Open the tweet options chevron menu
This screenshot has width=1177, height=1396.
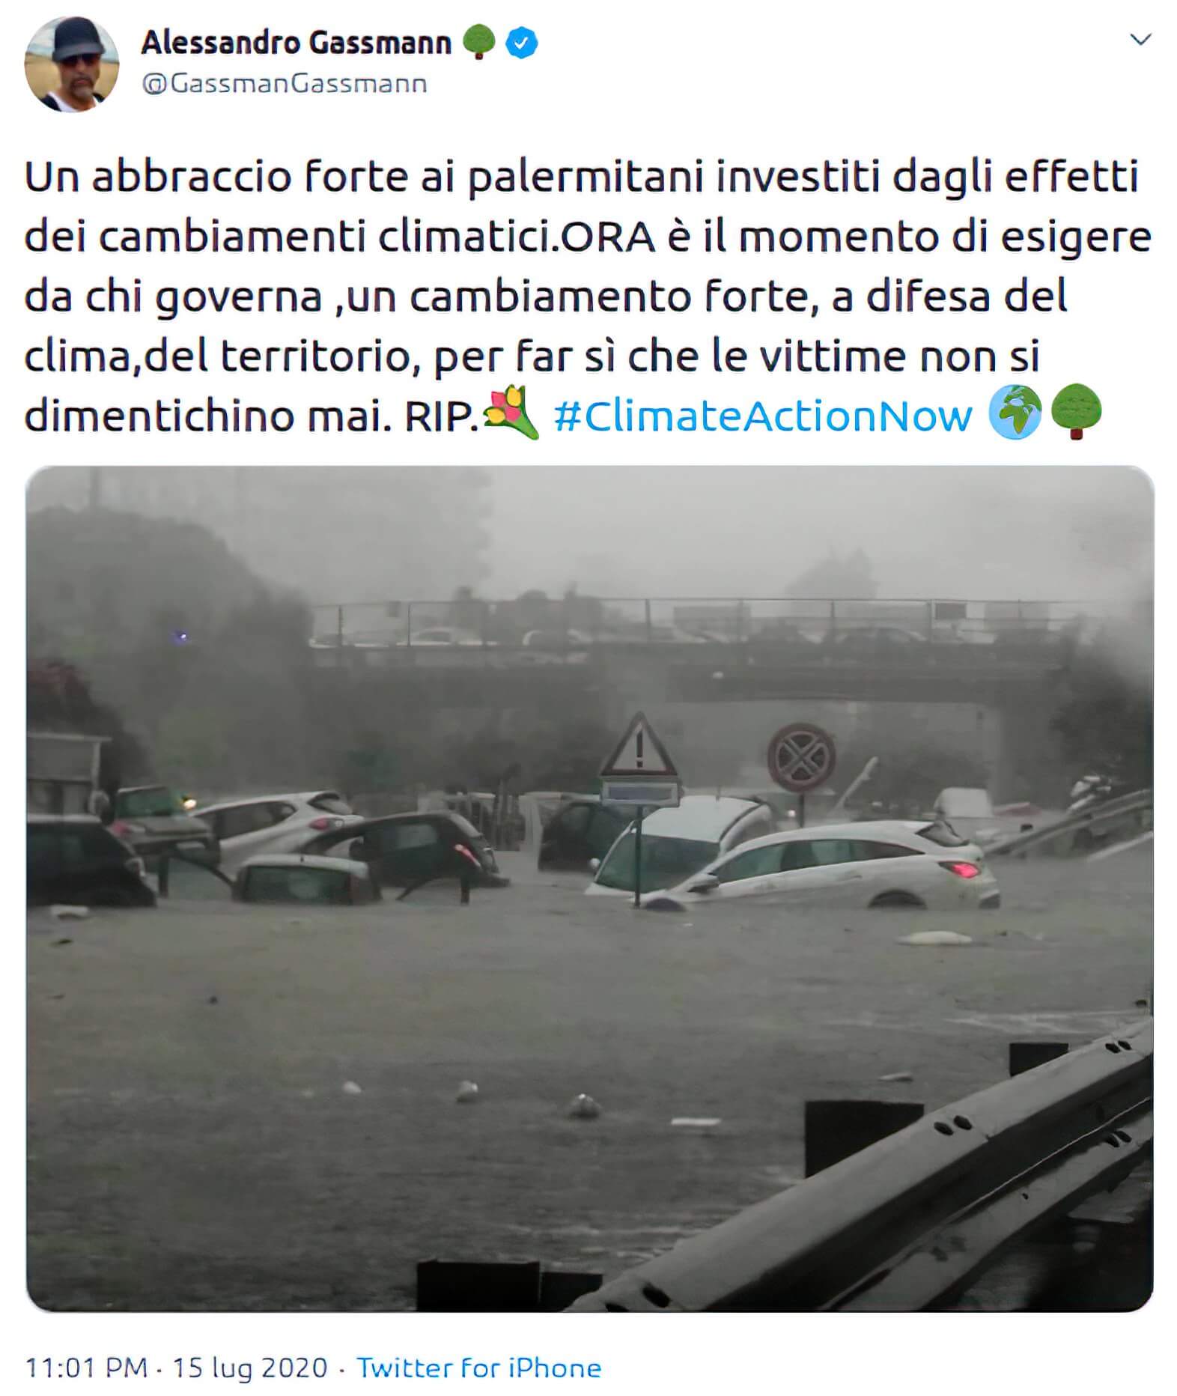point(1140,39)
